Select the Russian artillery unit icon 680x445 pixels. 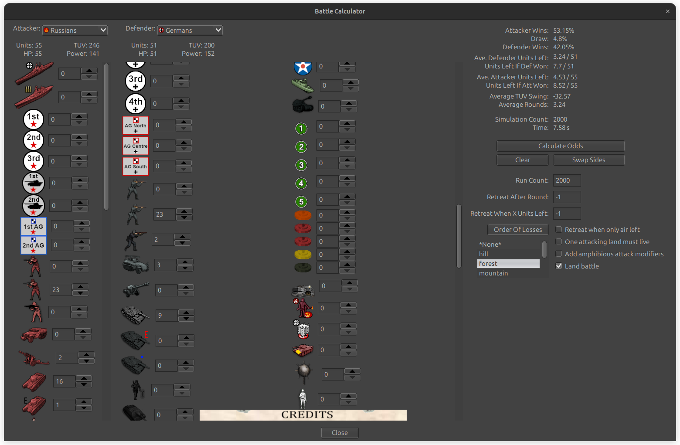[34, 357]
